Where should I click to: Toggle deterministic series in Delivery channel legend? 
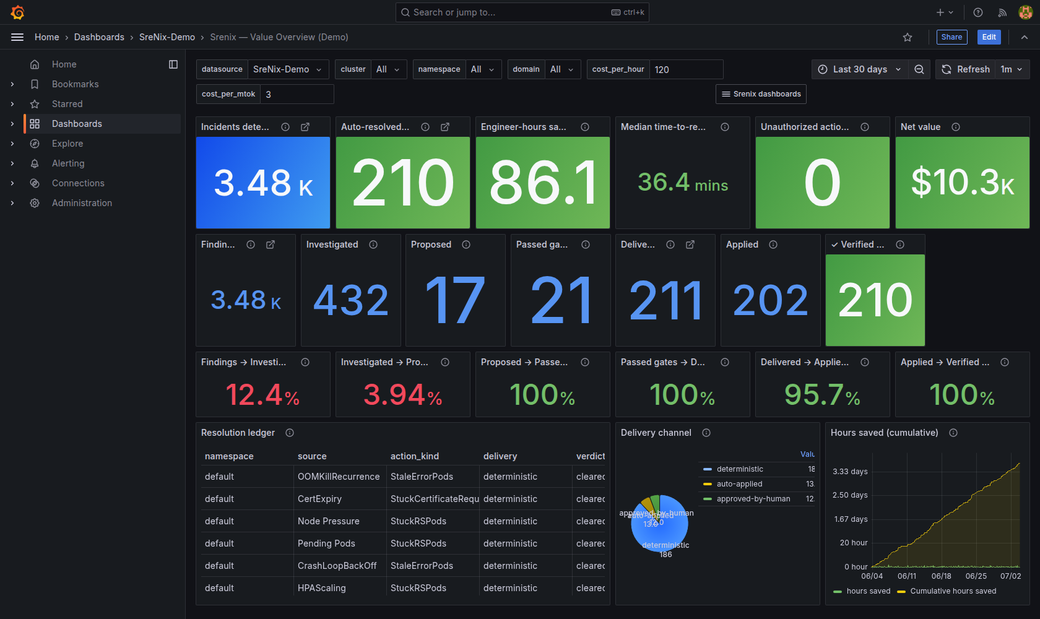pyautogui.click(x=740, y=469)
